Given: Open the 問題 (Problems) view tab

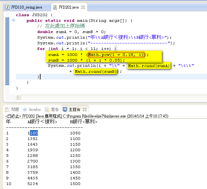Looking at the screenshot, I should (x=12, y=110).
